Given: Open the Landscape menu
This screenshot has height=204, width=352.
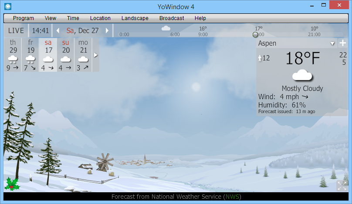Looking at the screenshot, I should point(135,18).
